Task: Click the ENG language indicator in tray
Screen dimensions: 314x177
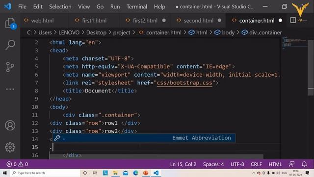Action: [x=285, y=173]
